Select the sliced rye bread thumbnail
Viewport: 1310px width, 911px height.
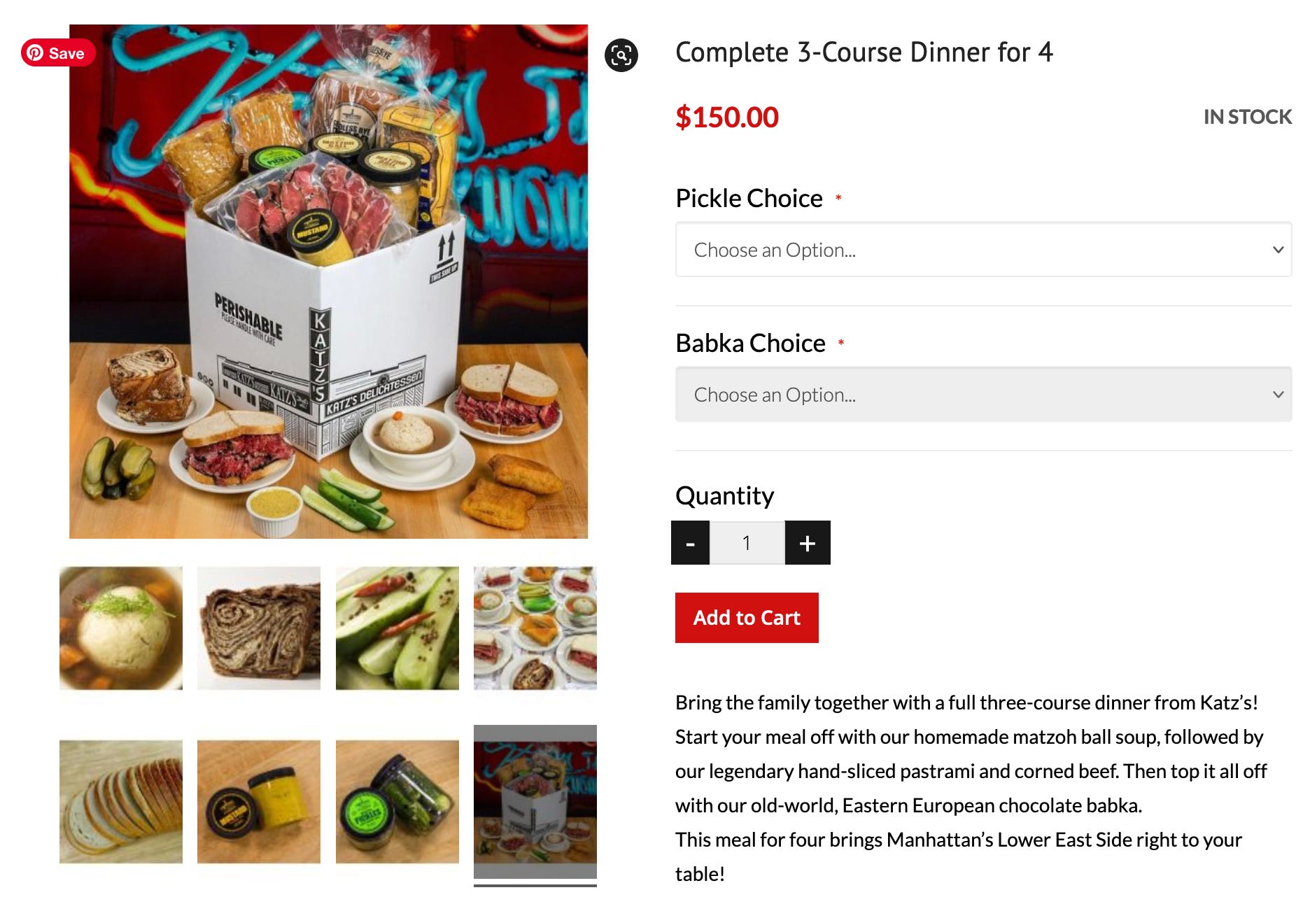121,802
